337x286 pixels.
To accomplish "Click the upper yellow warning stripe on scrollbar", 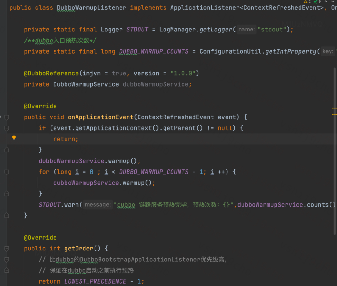I will [334, 108].
